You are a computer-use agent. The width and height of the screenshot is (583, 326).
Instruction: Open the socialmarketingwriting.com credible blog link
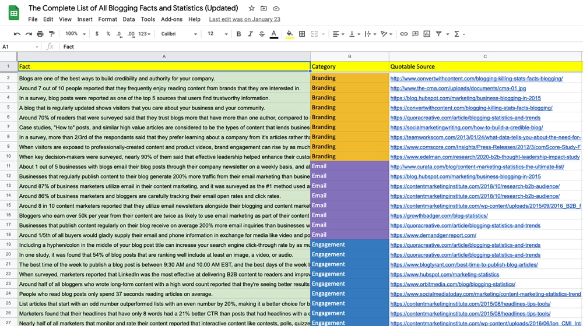click(466, 127)
